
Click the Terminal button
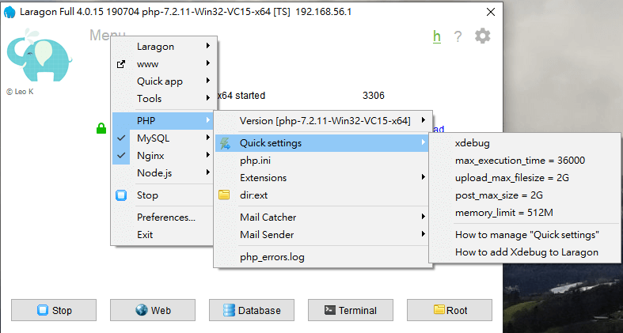tap(351, 310)
